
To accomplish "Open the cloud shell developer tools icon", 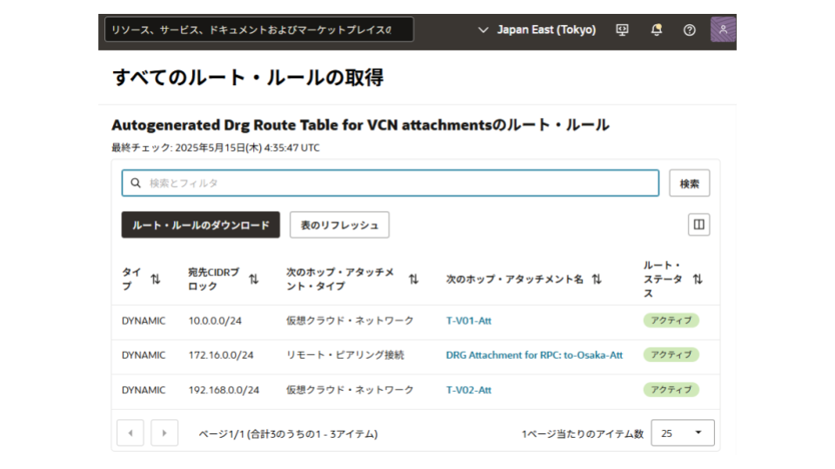I will point(622,30).
